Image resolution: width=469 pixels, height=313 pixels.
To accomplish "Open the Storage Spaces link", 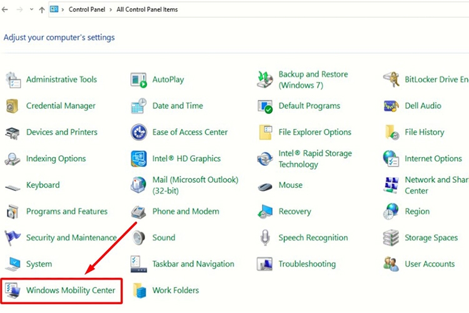I will pos(431,238).
